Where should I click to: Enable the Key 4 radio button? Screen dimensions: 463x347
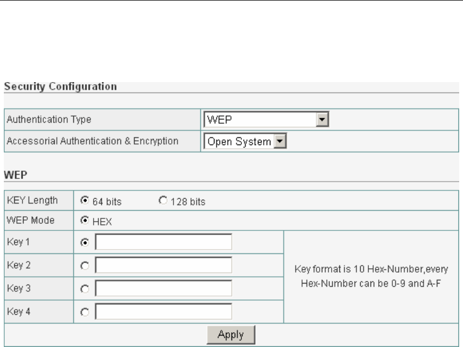(x=84, y=312)
